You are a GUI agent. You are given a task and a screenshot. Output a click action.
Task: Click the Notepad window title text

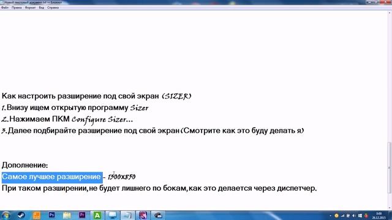[33, 2]
